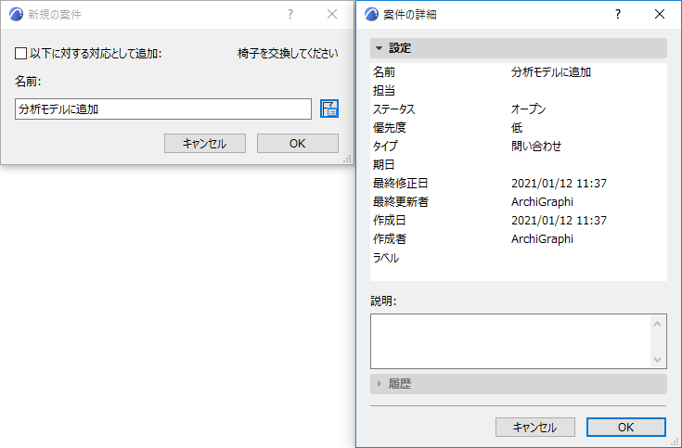This screenshot has height=448, width=682.
Task: Open issue details icon beside name field
Action: click(x=329, y=109)
